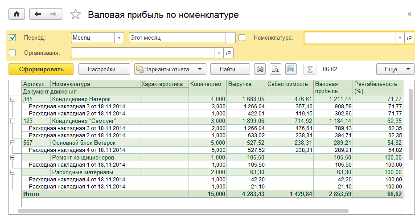Enable the Организация filter checkbox
This screenshot has width=419, height=221.
click(12, 53)
